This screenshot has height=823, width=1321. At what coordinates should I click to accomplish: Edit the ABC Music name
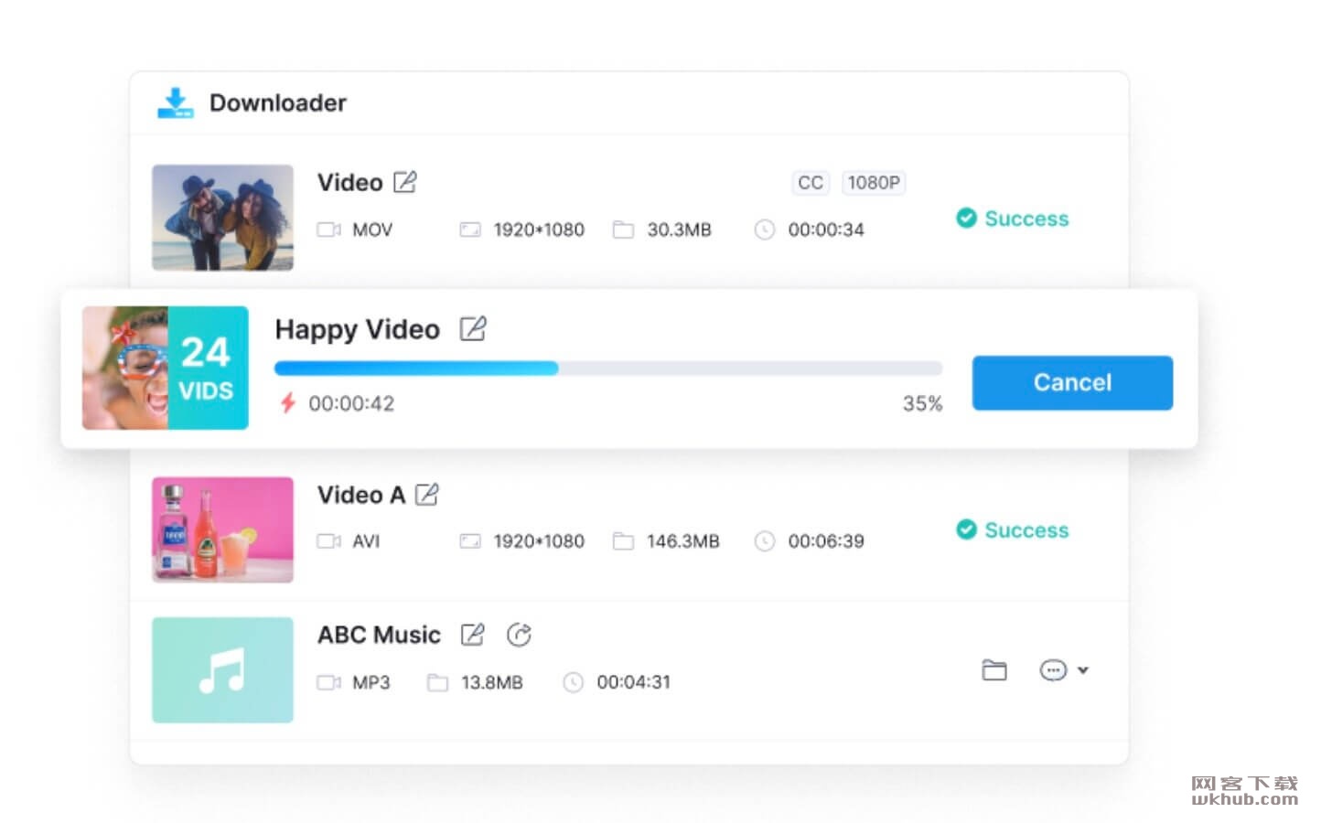tap(472, 635)
